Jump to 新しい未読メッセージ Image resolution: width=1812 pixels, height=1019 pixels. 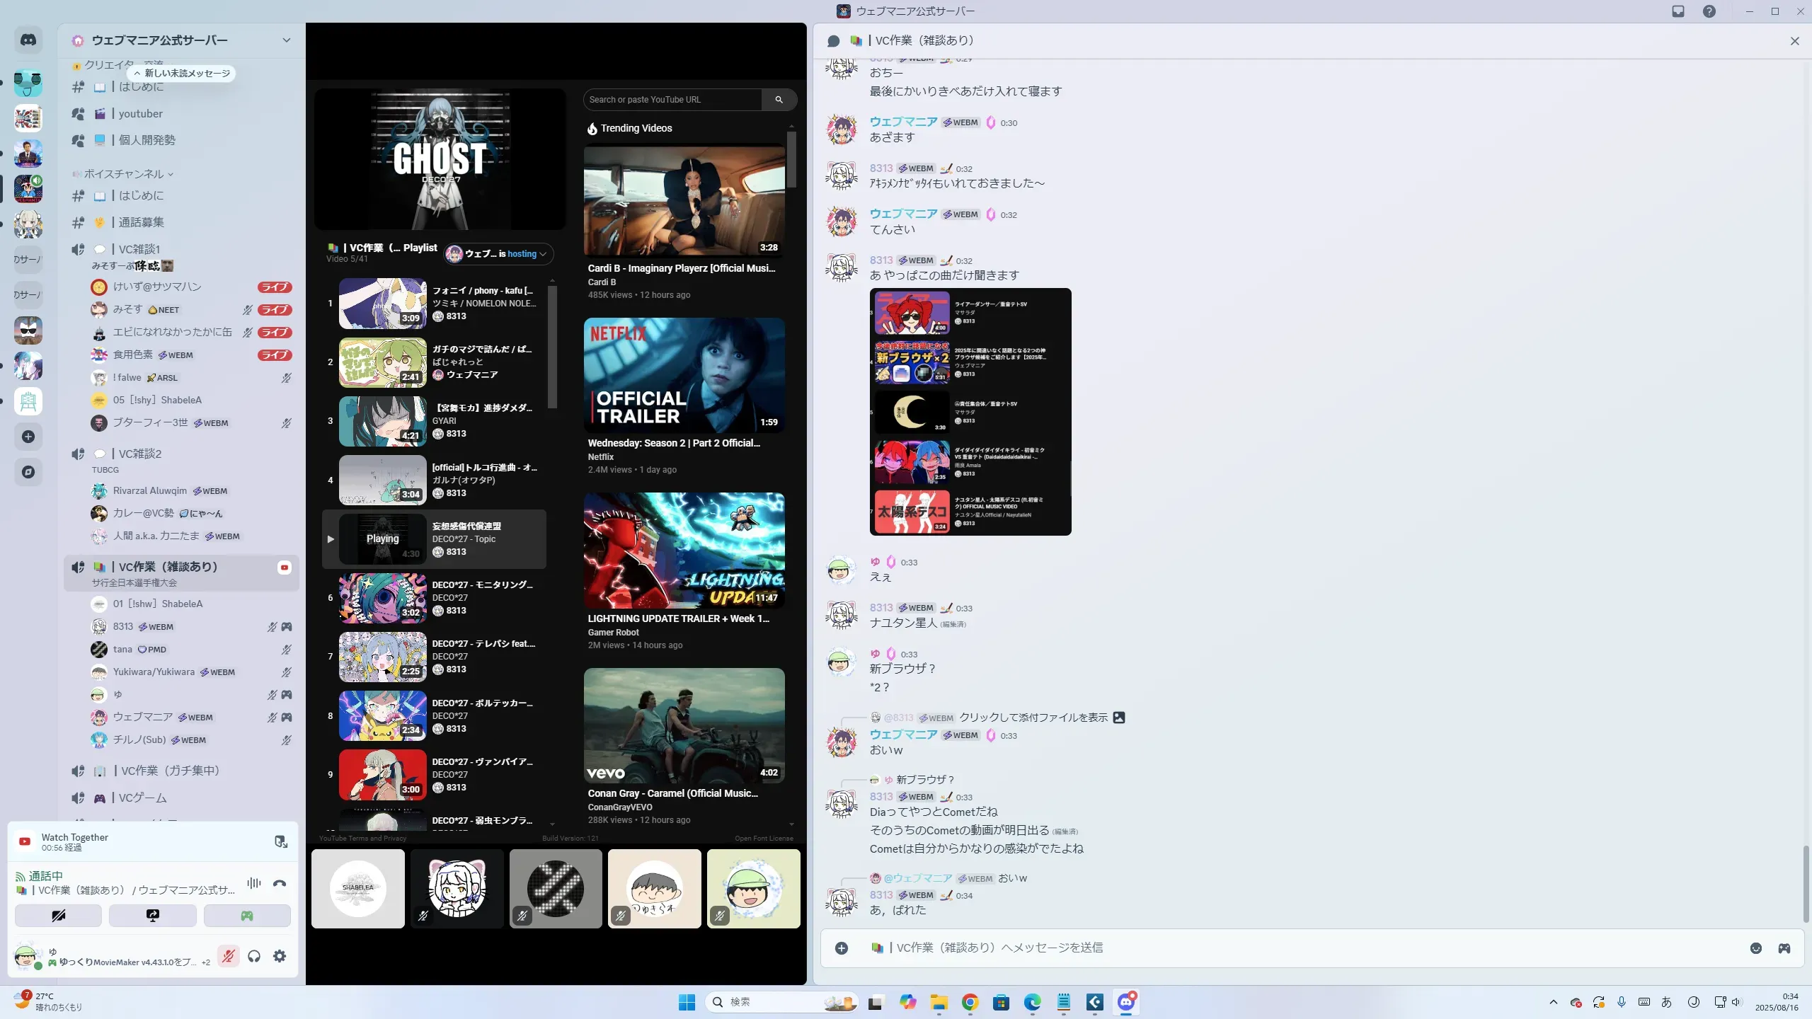(182, 74)
